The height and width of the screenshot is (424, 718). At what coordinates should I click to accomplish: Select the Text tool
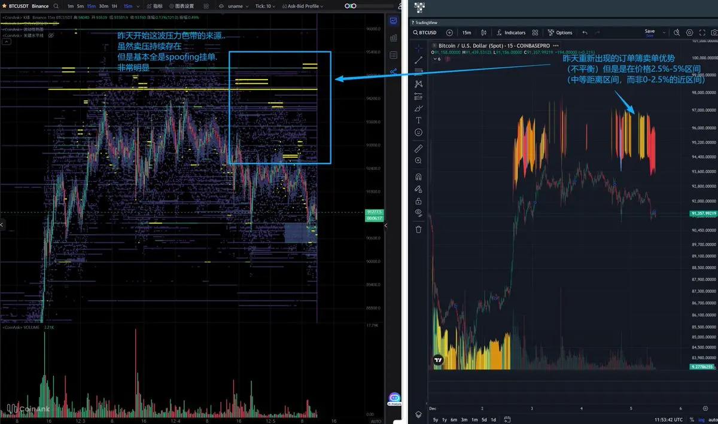tap(418, 120)
